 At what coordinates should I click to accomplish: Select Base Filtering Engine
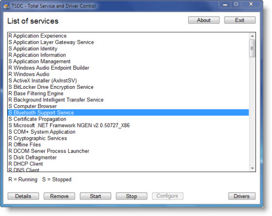[128, 93]
